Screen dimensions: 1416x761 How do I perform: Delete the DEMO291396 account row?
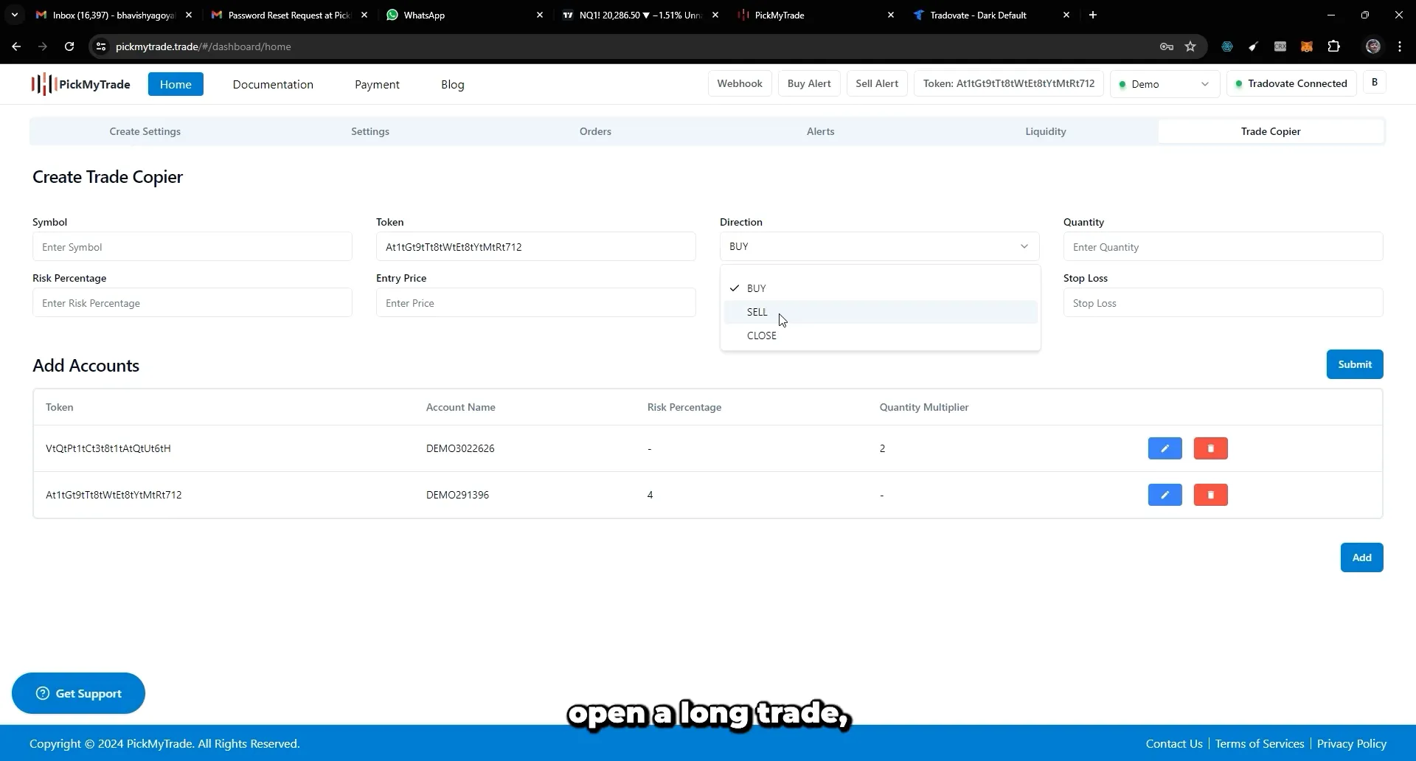[1210, 495]
